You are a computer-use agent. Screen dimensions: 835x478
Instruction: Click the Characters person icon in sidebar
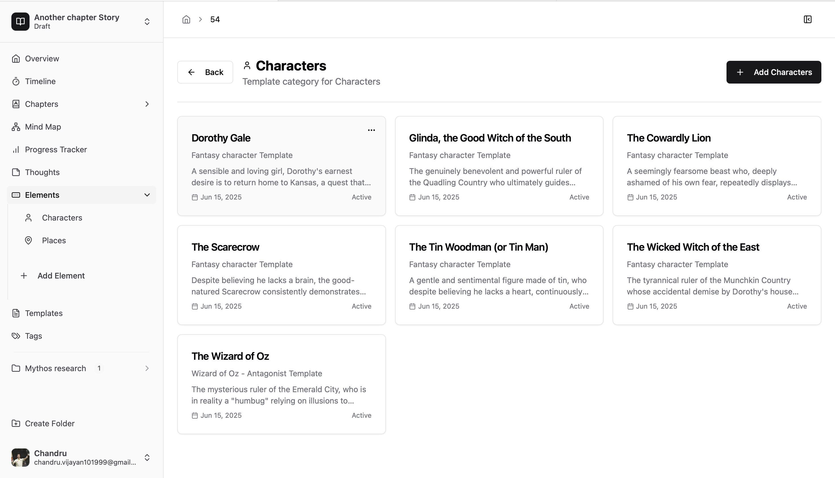point(29,218)
